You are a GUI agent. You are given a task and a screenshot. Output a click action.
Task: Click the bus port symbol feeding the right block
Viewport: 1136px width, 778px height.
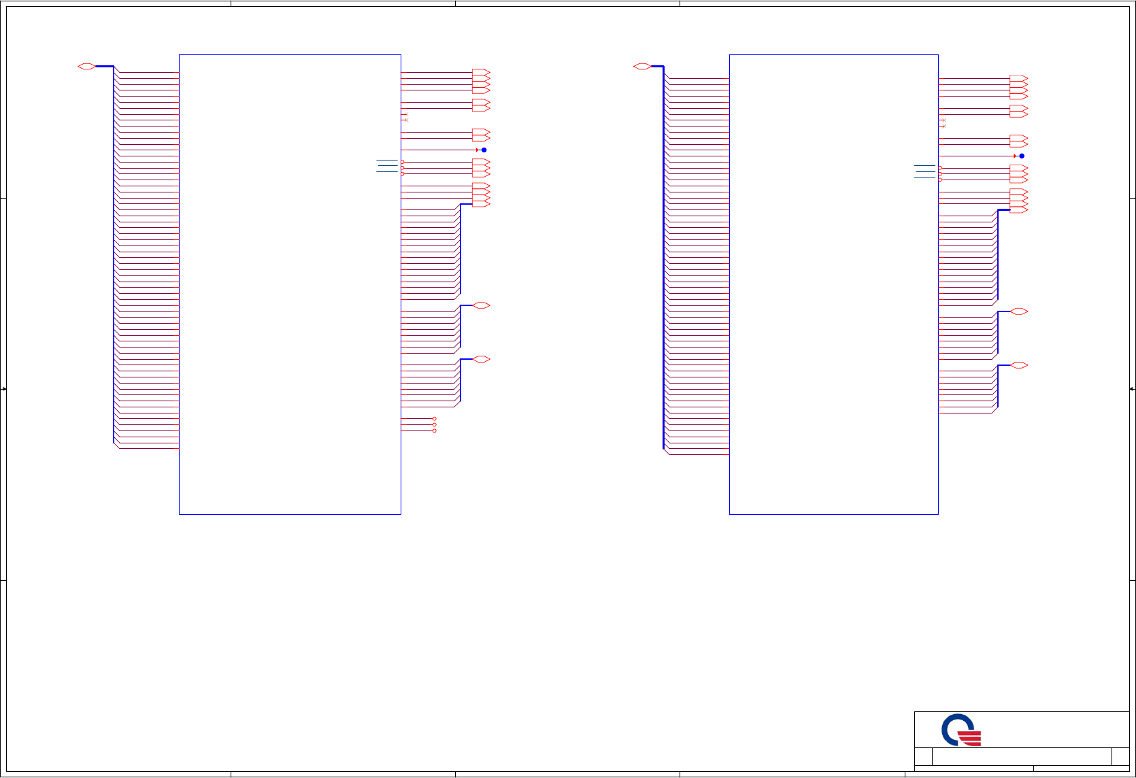[642, 66]
